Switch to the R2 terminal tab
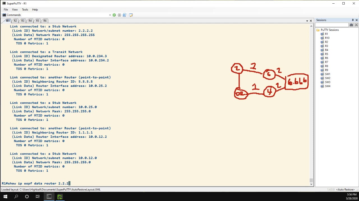This screenshot has width=359, height=201. click(15, 21)
